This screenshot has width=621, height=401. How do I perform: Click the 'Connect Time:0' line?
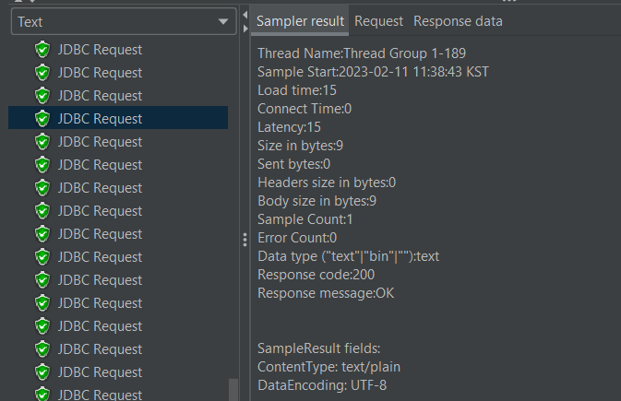point(305,109)
